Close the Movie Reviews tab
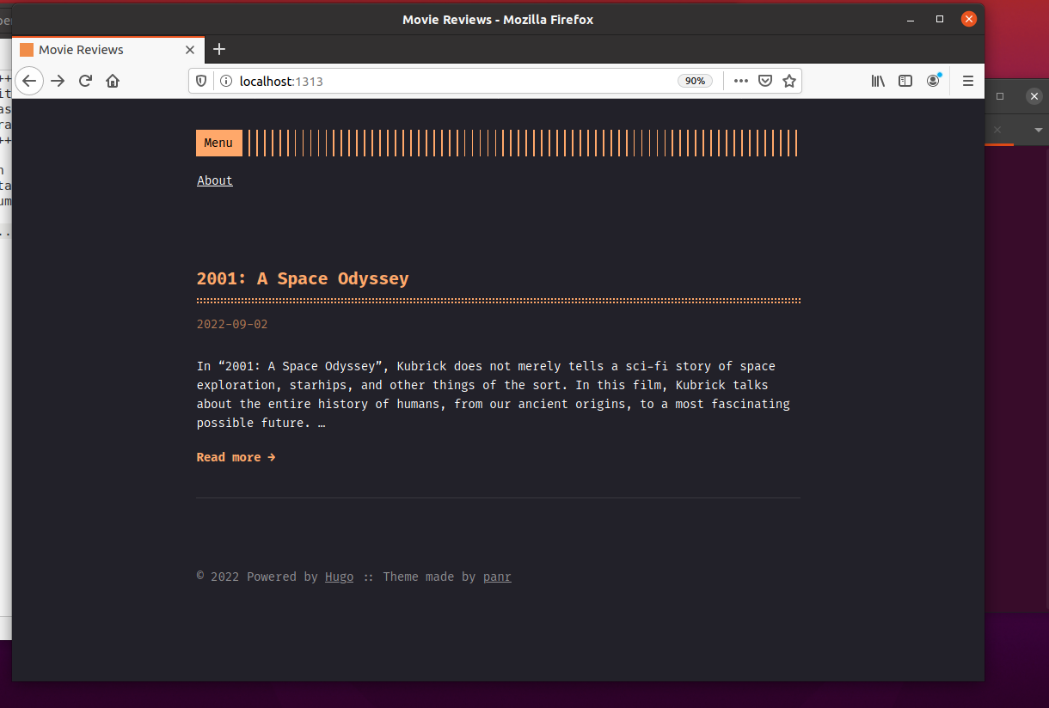This screenshot has height=708, width=1049. 190,50
